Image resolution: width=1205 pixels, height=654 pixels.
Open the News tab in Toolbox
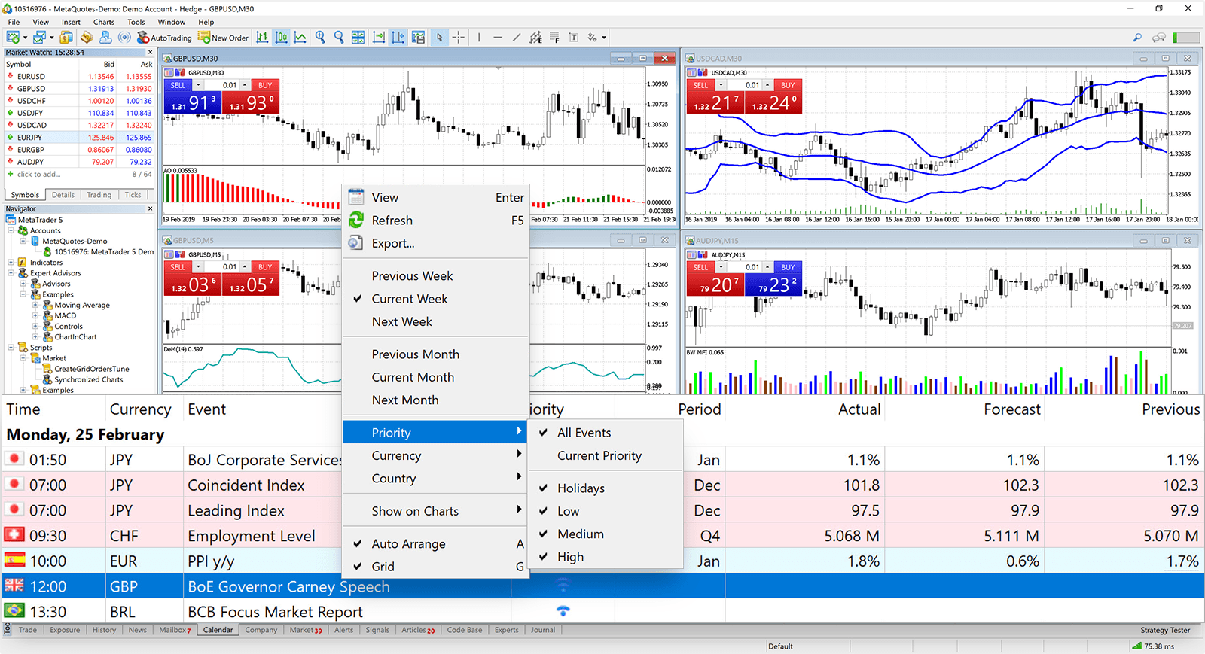click(137, 630)
